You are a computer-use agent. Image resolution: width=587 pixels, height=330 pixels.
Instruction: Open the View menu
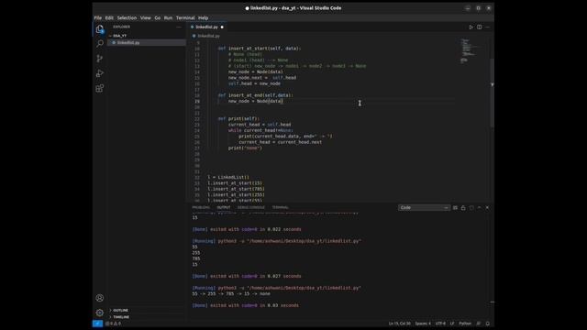point(146,18)
